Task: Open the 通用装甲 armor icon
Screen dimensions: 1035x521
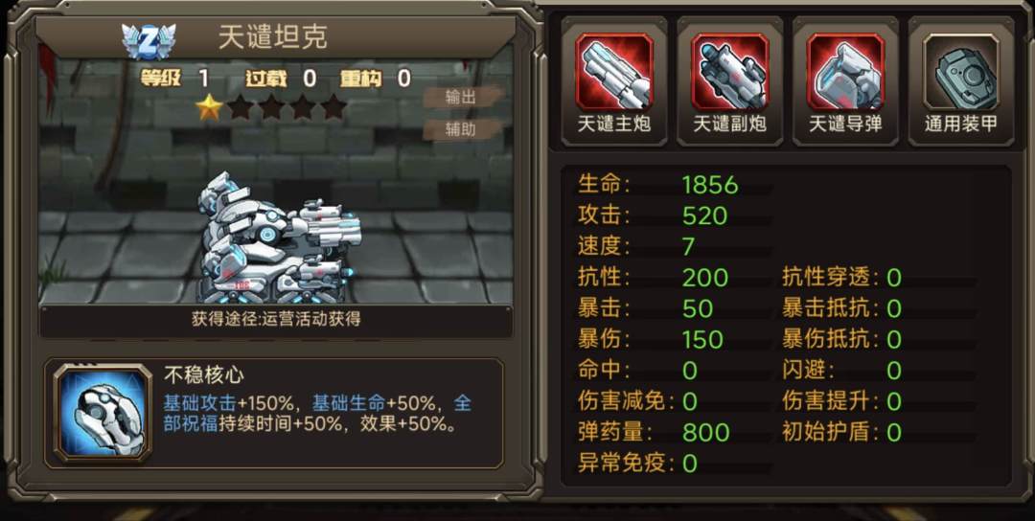Action: (x=961, y=72)
